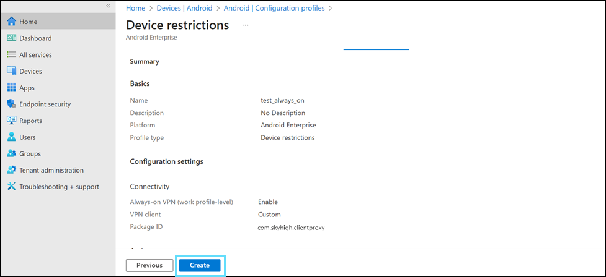Click the All services list icon

click(11, 55)
